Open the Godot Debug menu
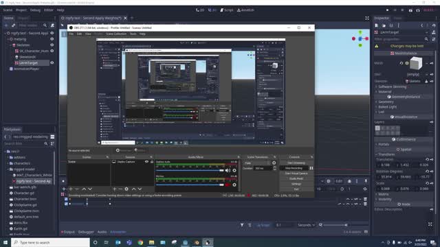The width and height of the screenshot is (440, 247). [x=35, y=10]
